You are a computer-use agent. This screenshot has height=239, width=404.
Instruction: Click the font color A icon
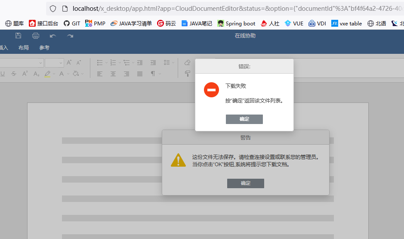click(62, 74)
